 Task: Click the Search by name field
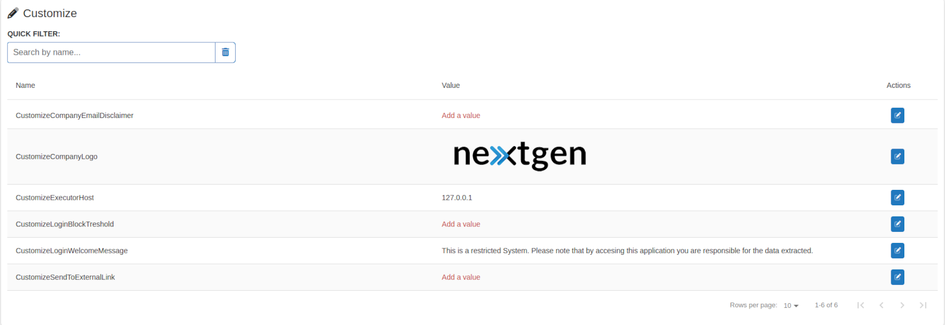(x=111, y=52)
